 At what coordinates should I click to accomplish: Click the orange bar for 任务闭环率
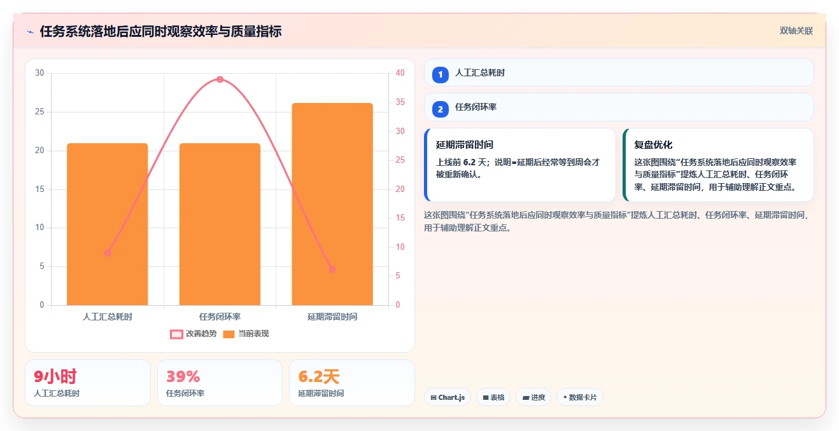220,224
